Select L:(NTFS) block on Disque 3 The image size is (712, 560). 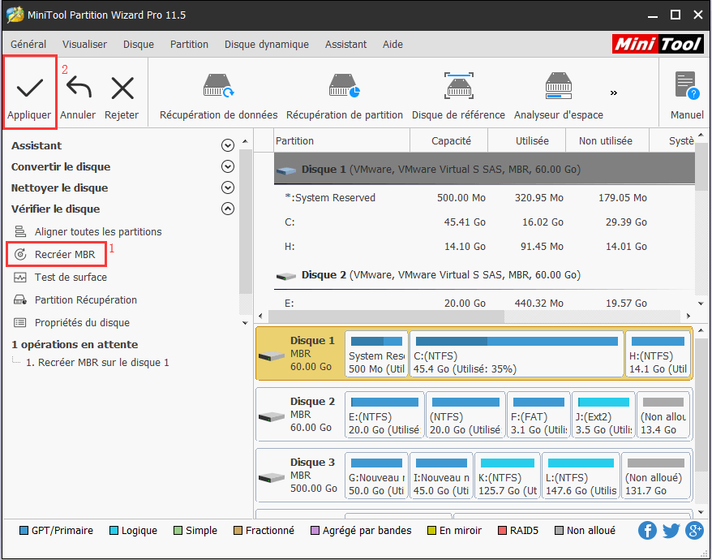point(581,475)
